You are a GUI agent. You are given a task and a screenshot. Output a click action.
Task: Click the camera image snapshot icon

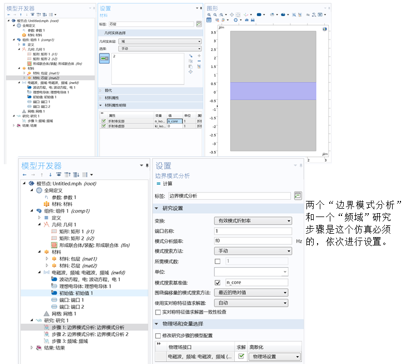246,20
